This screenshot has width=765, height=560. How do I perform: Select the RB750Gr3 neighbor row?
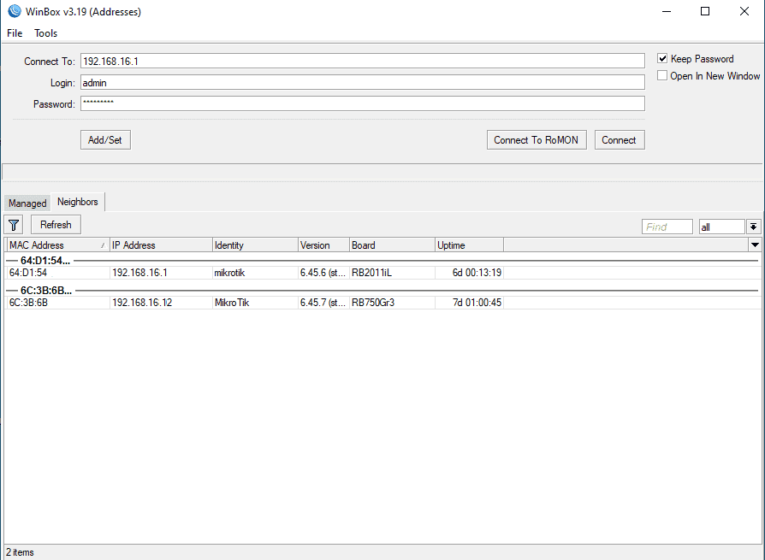coord(372,303)
